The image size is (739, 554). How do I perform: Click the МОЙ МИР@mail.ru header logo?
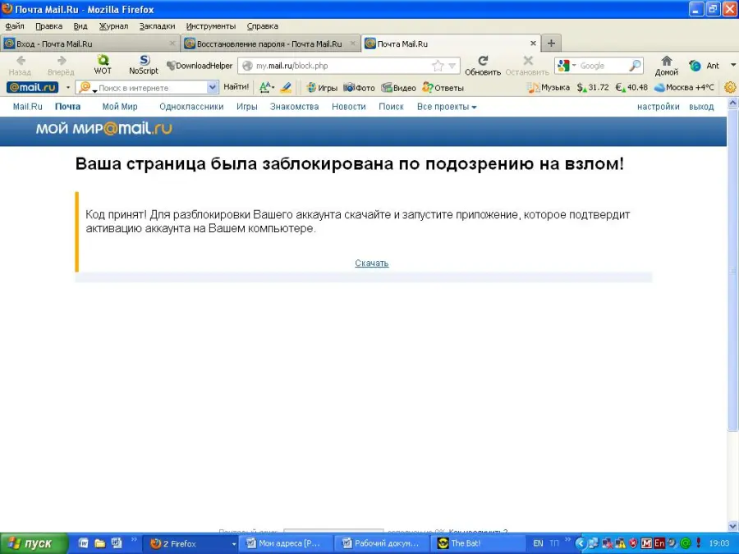click(x=104, y=129)
